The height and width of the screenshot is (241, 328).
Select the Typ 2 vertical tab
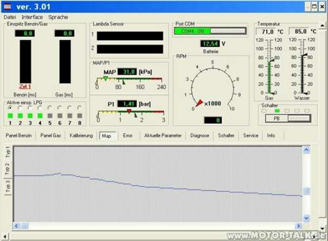pos(8,169)
